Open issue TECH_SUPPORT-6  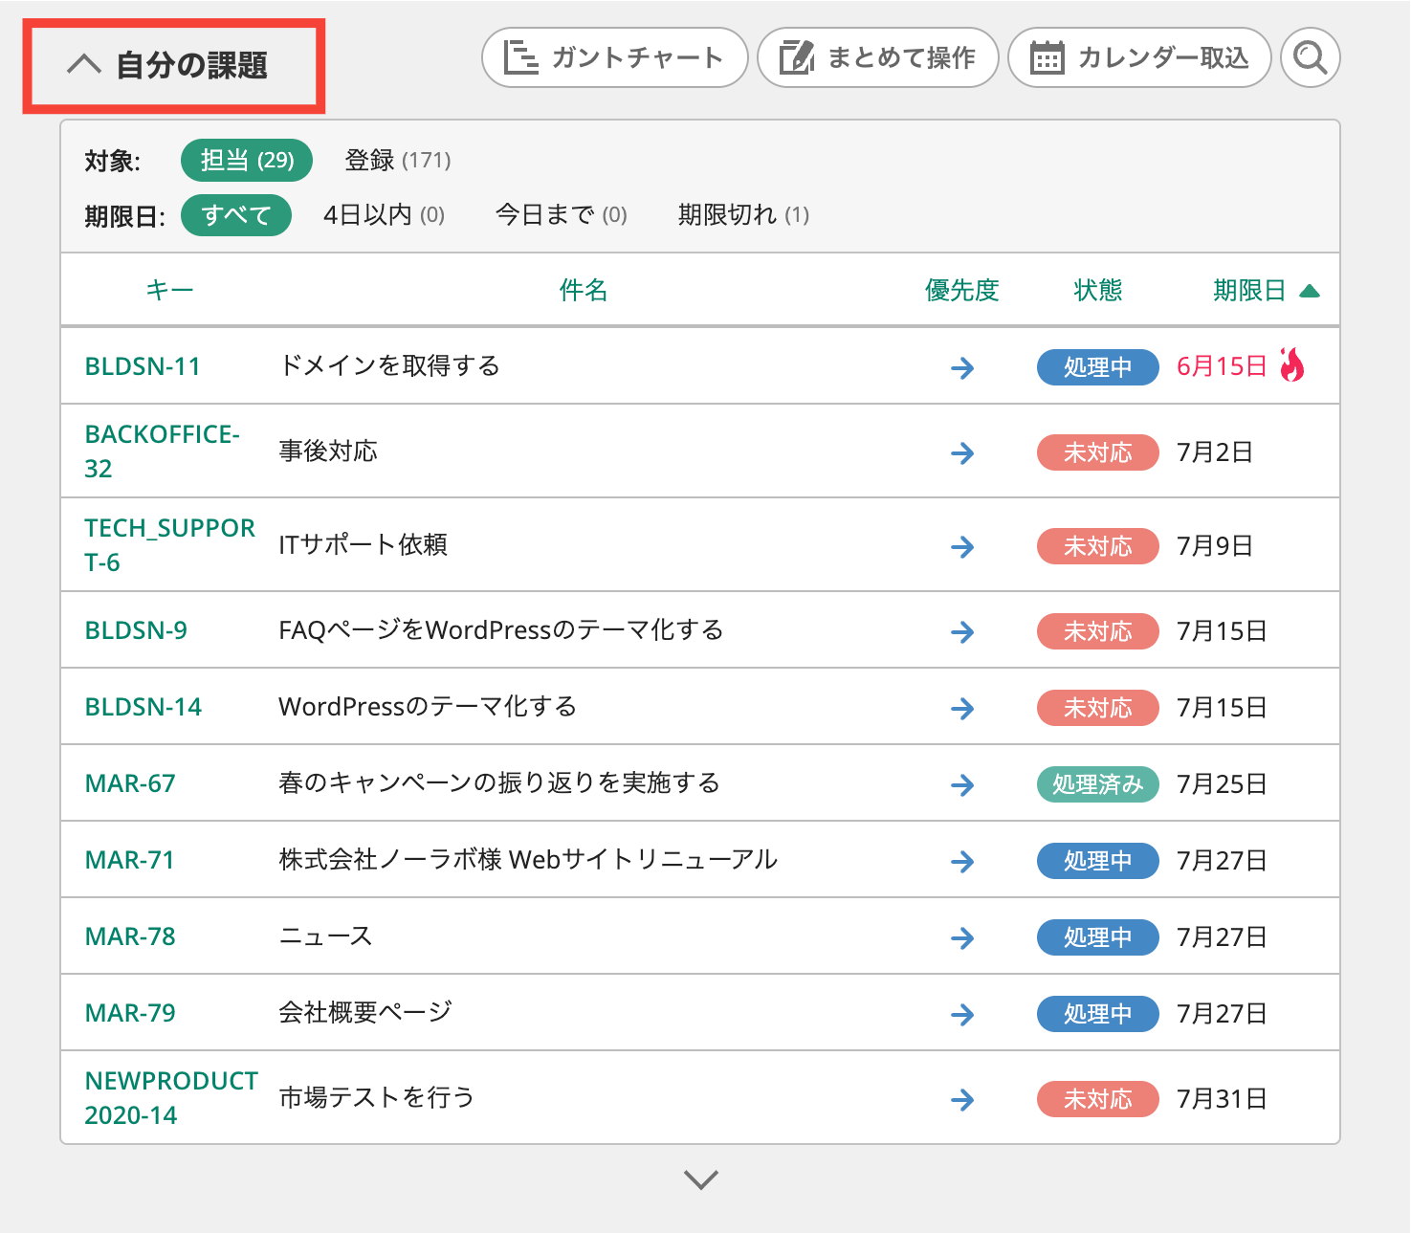point(169,545)
